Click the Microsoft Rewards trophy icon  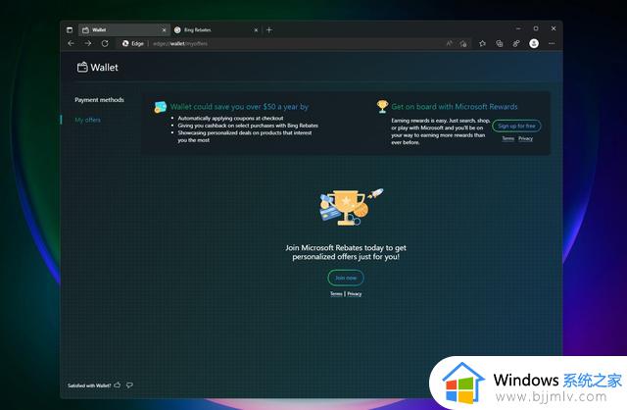pyautogui.click(x=382, y=106)
